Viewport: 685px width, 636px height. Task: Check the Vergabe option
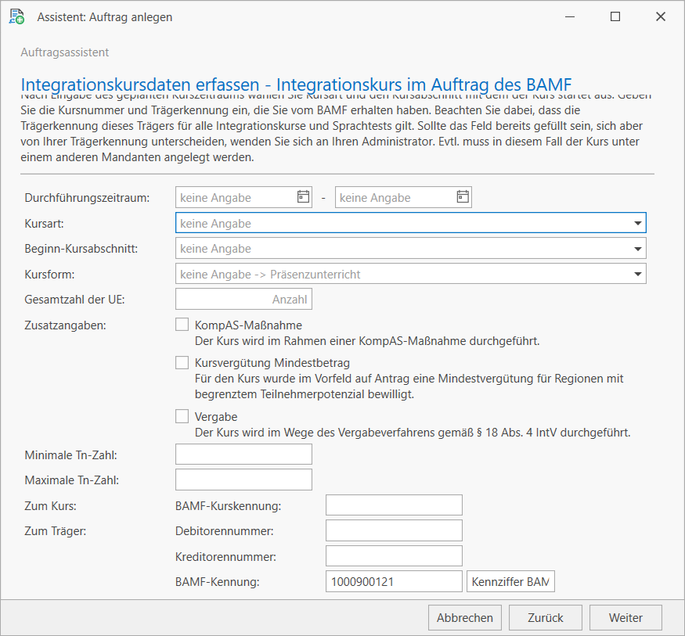point(182,416)
